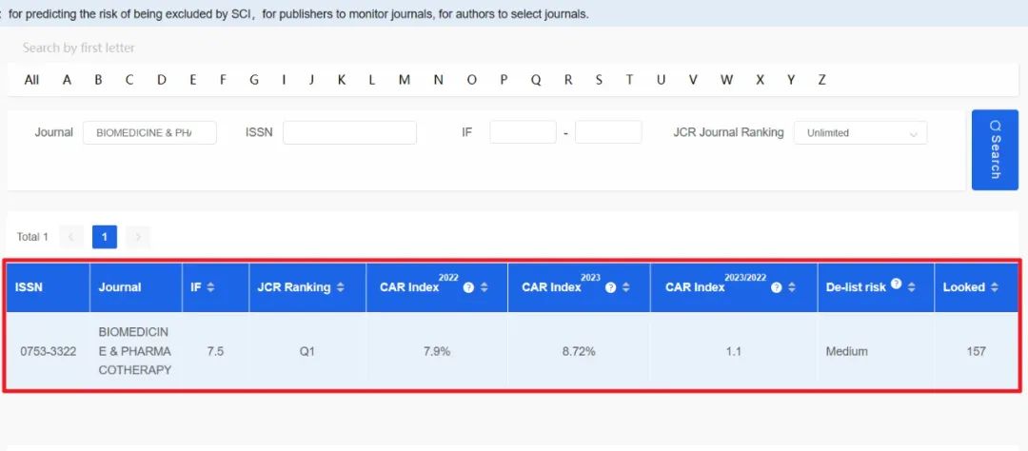Filter journals by letter T
This screenshot has width=1028, height=451.
coord(629,80)
